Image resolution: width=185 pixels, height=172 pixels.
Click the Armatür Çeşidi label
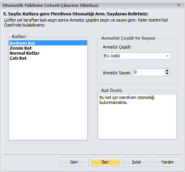pyautogui.click(x=117, y=47)
